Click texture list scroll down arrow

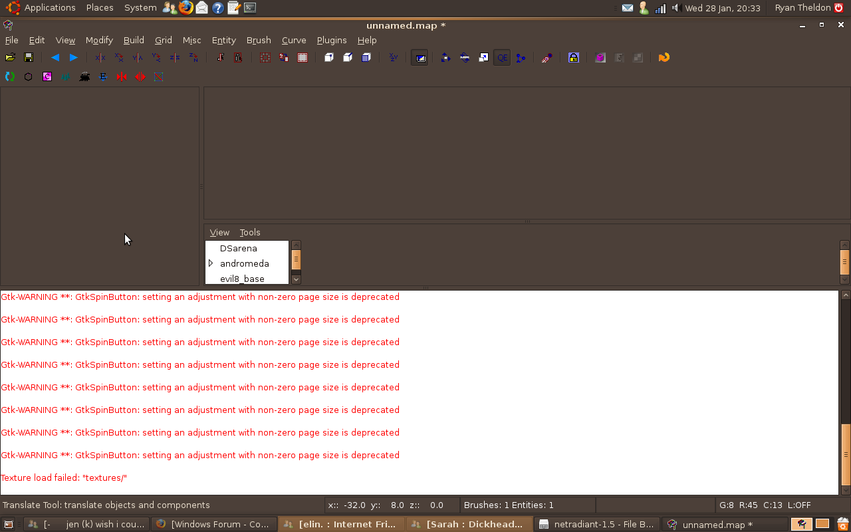(297, 280)
